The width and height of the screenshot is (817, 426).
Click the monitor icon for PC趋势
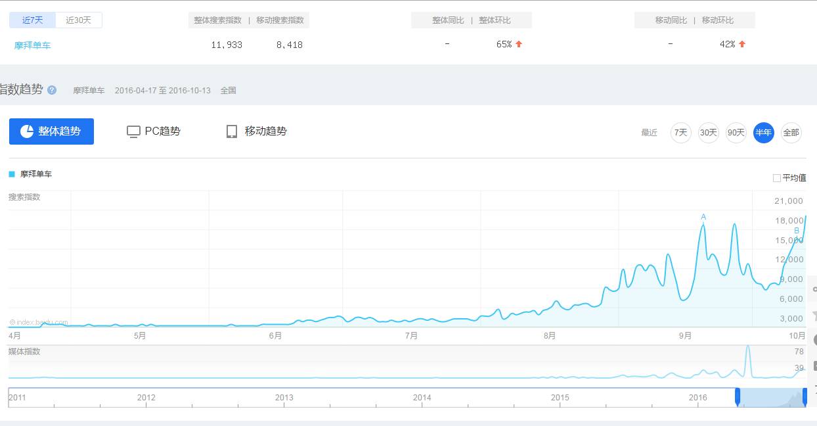click(x=133, y=131)
